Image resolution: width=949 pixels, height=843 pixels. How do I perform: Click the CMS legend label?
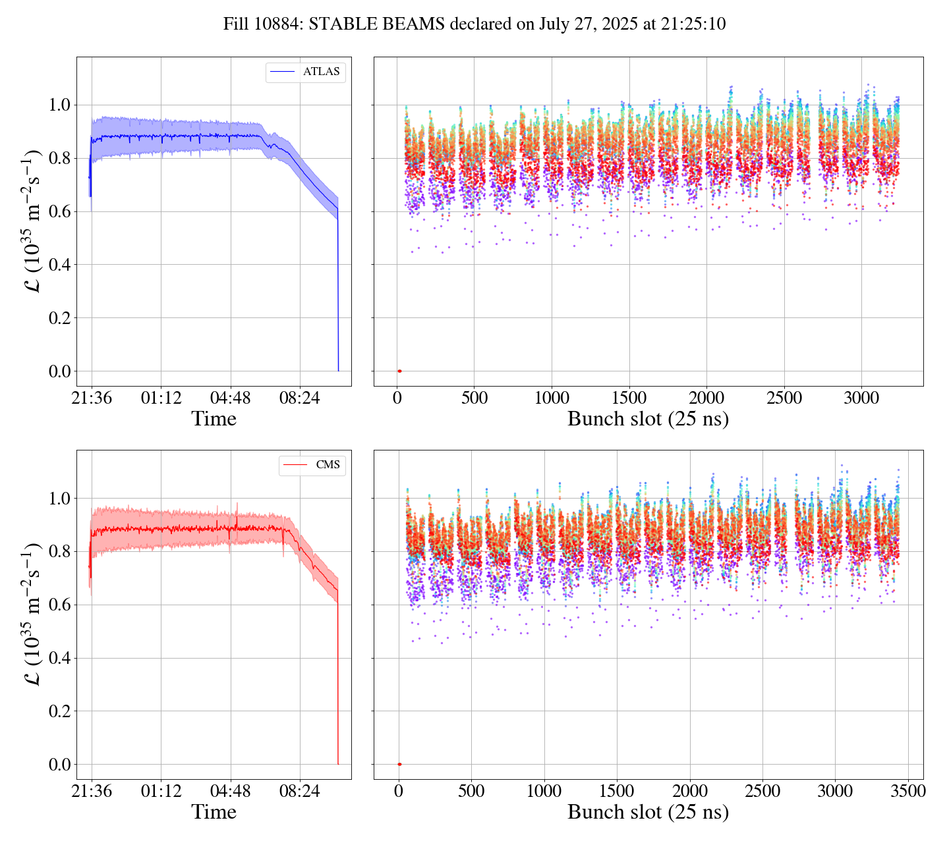pos(328,465)
